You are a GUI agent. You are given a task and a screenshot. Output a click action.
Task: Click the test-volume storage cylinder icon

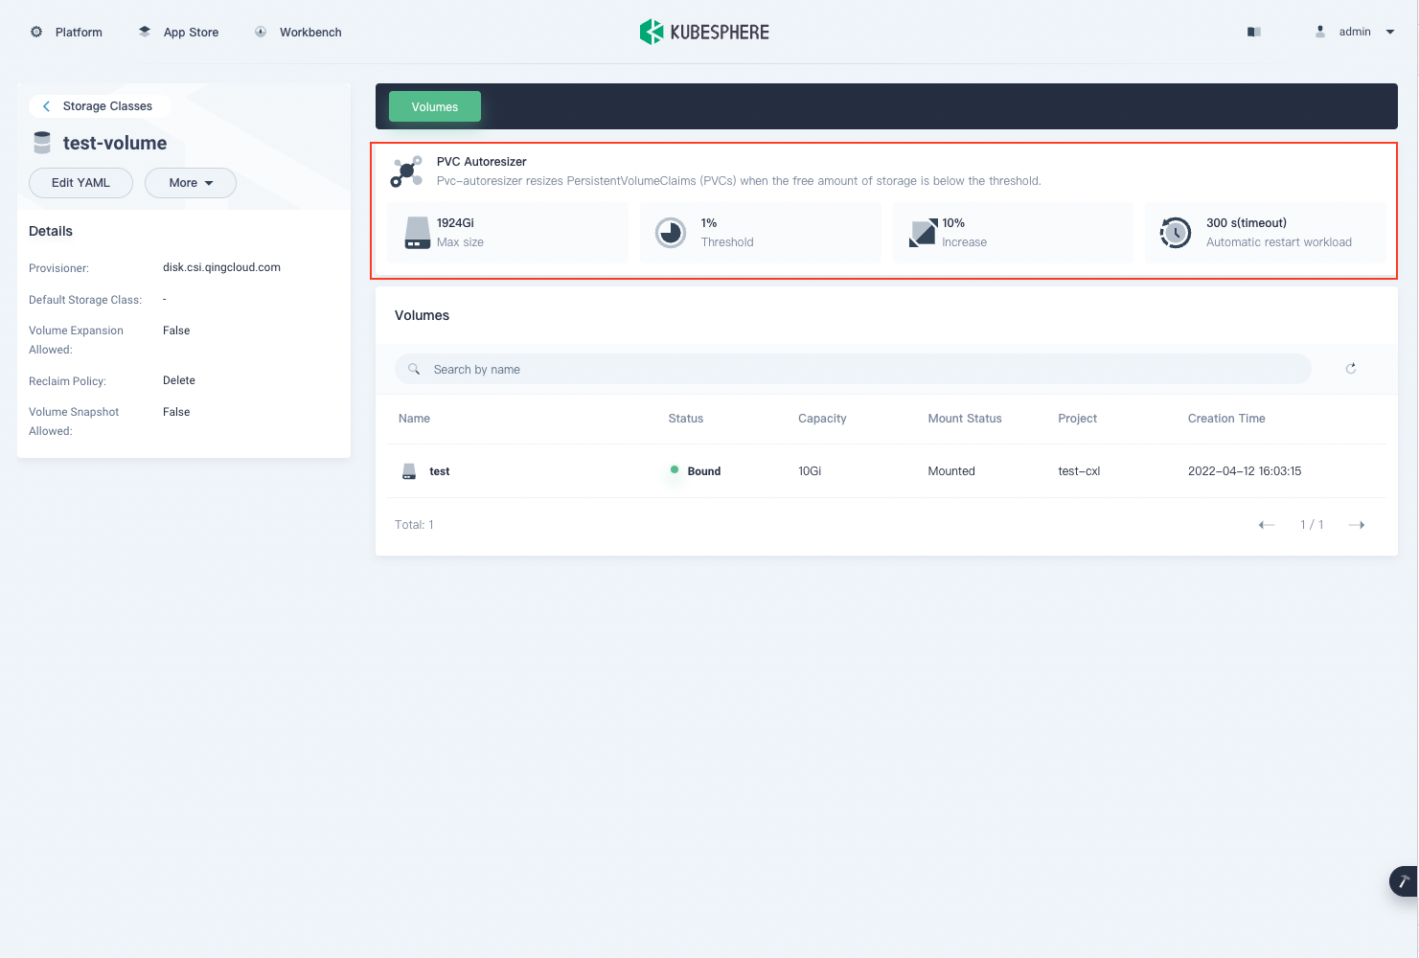(x=42, y=142)
